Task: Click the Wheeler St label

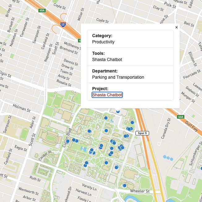Action: [140, 191]
